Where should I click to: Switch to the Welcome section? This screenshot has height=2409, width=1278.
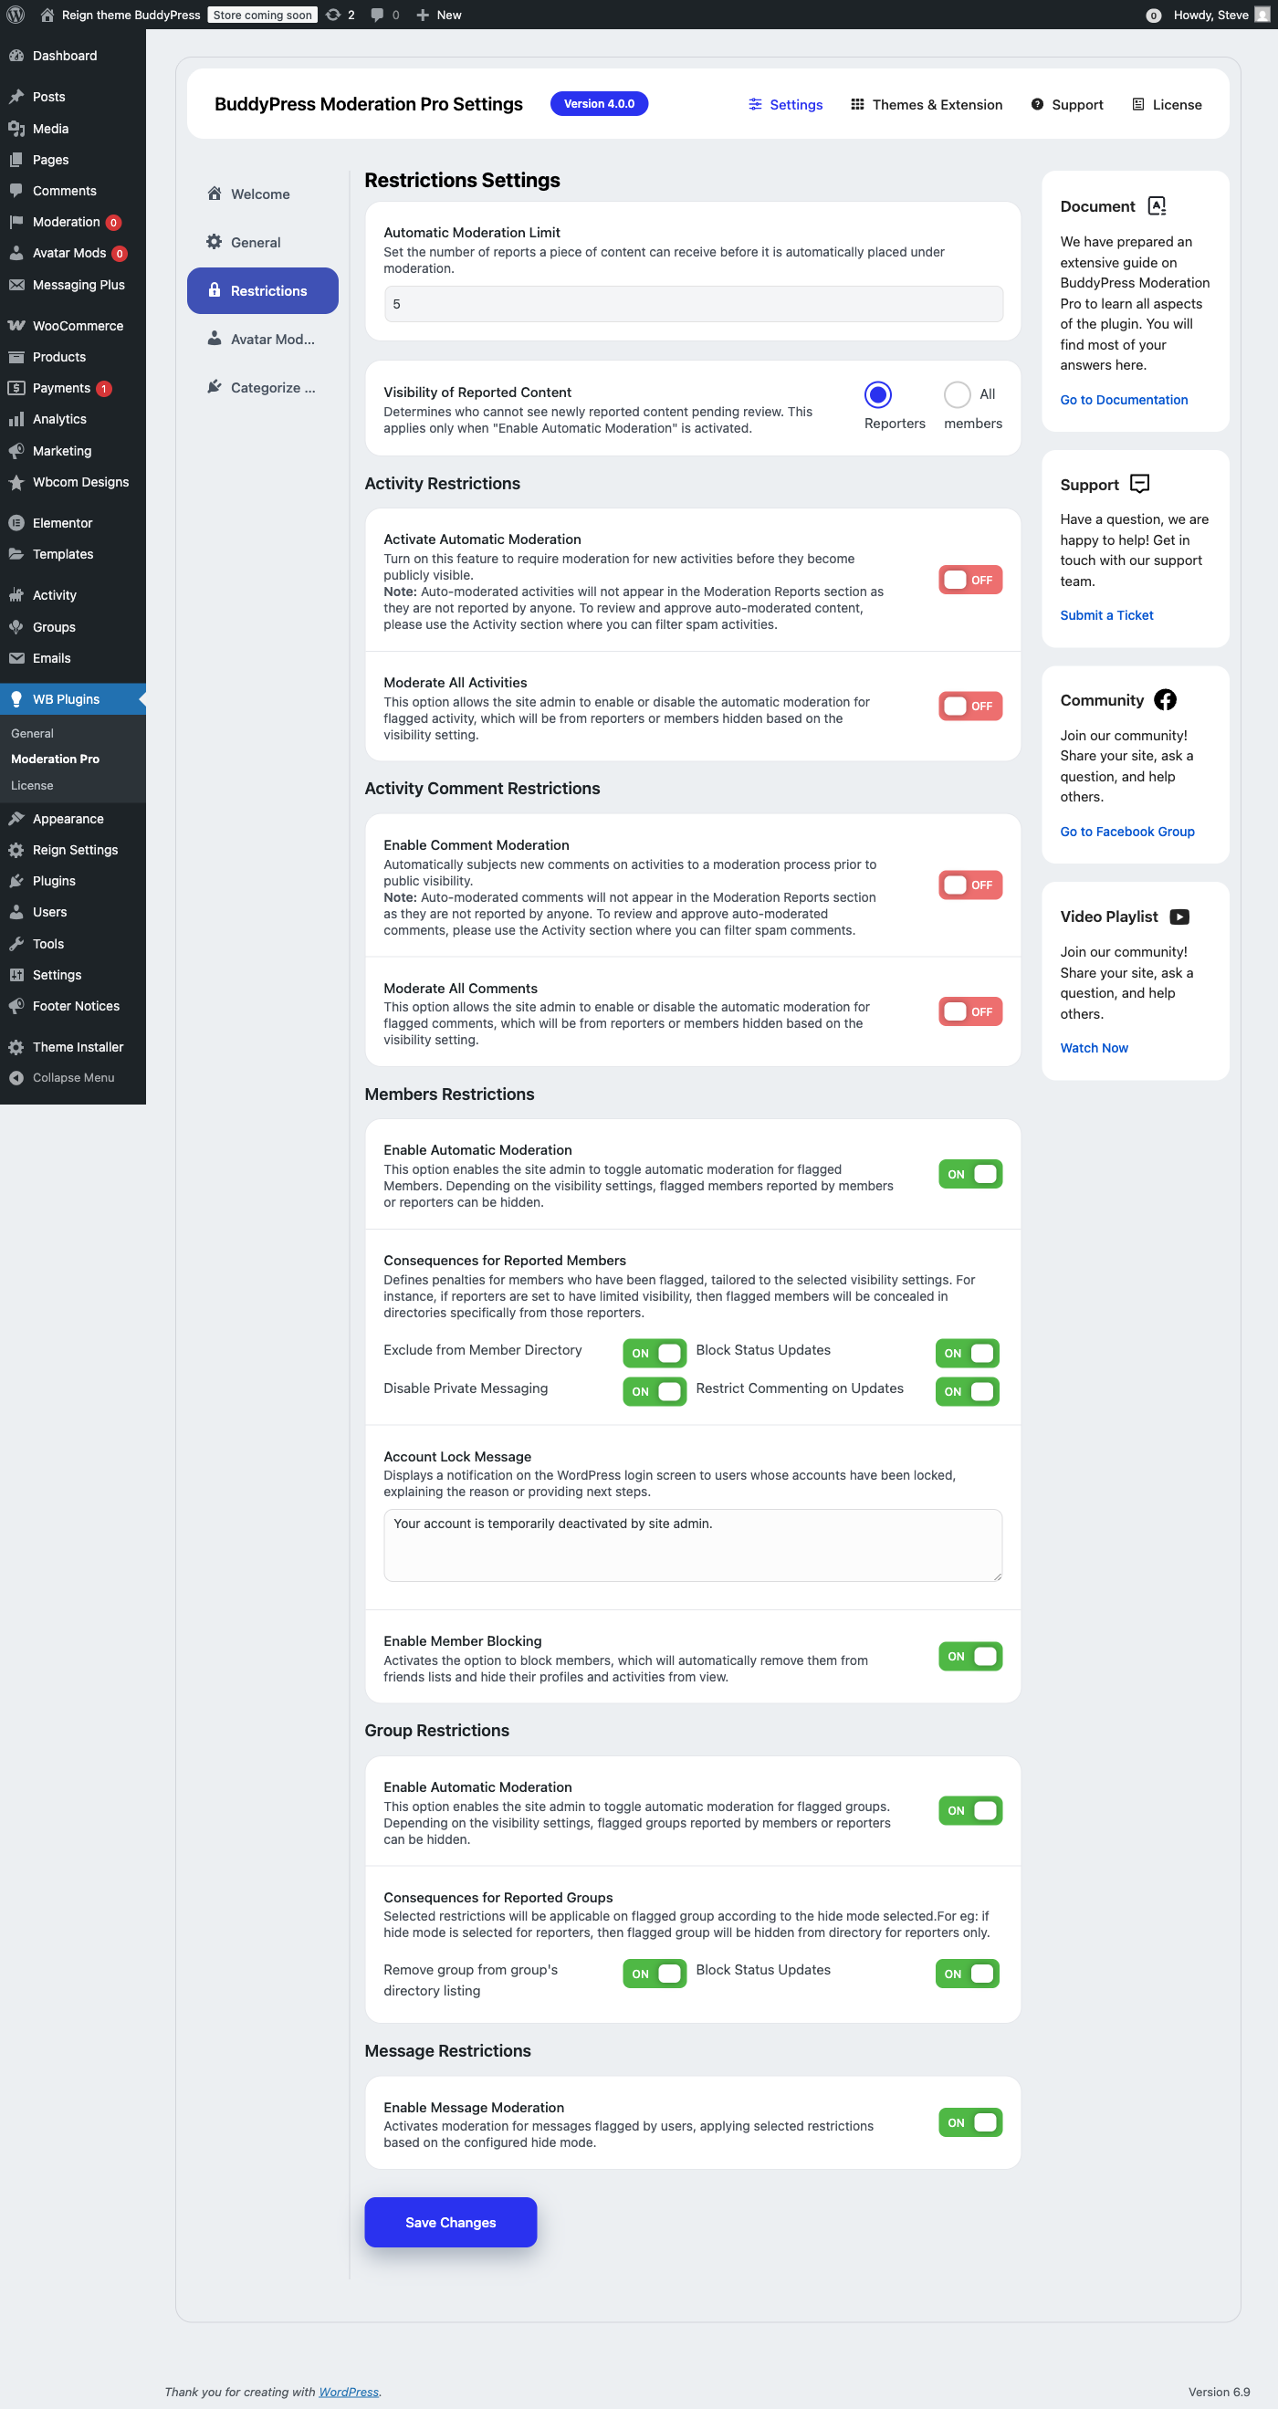point(263,194)
